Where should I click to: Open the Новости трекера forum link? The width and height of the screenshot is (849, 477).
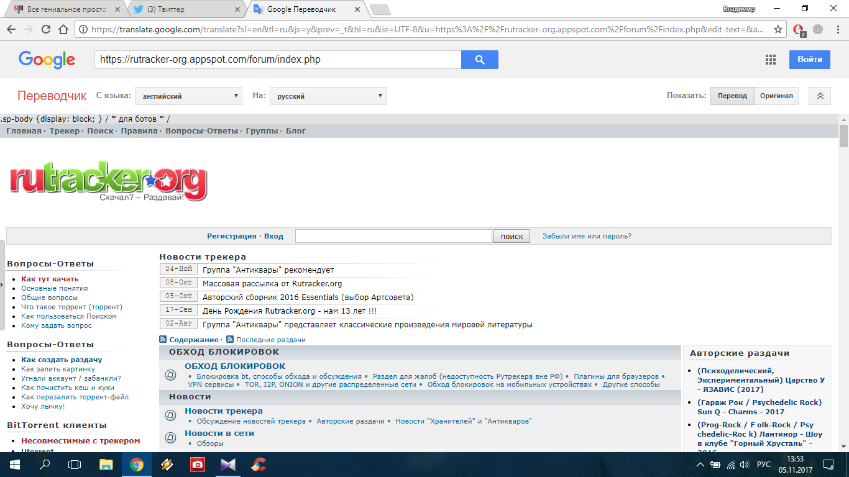coord(224,411)
